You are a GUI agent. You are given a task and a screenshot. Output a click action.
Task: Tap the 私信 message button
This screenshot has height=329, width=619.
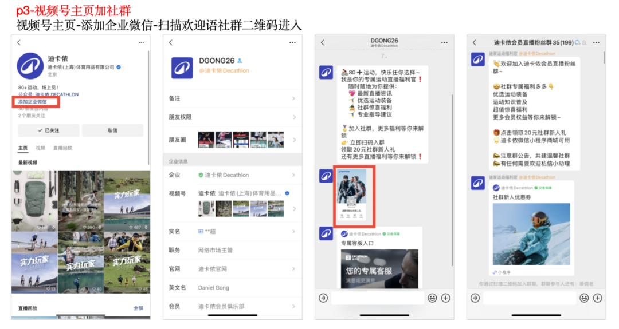(x=112, y=130)
